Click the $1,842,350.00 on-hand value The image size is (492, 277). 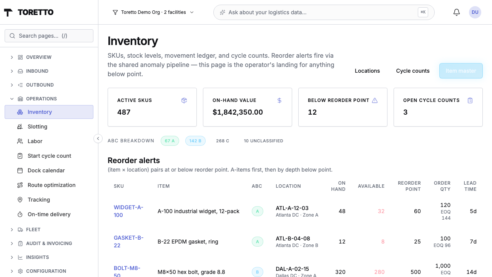[x=238, y=112]
